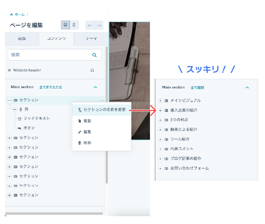This screenshot has height=224, width=265.
Task: Open the ホーム breadcrumb link
Action: click(20, 15)
